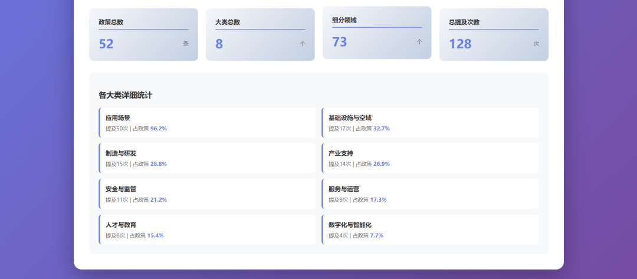Viewport: 637px width, 279px height.
Task: Choose the 安全与监管 category title
Action: (x=121, y=189)
